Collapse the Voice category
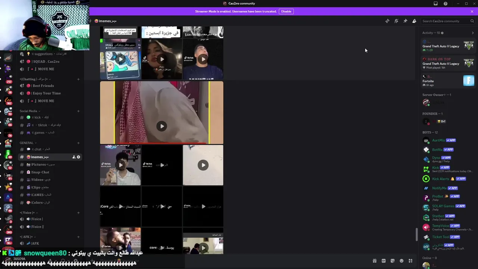 tap(28, 213)
